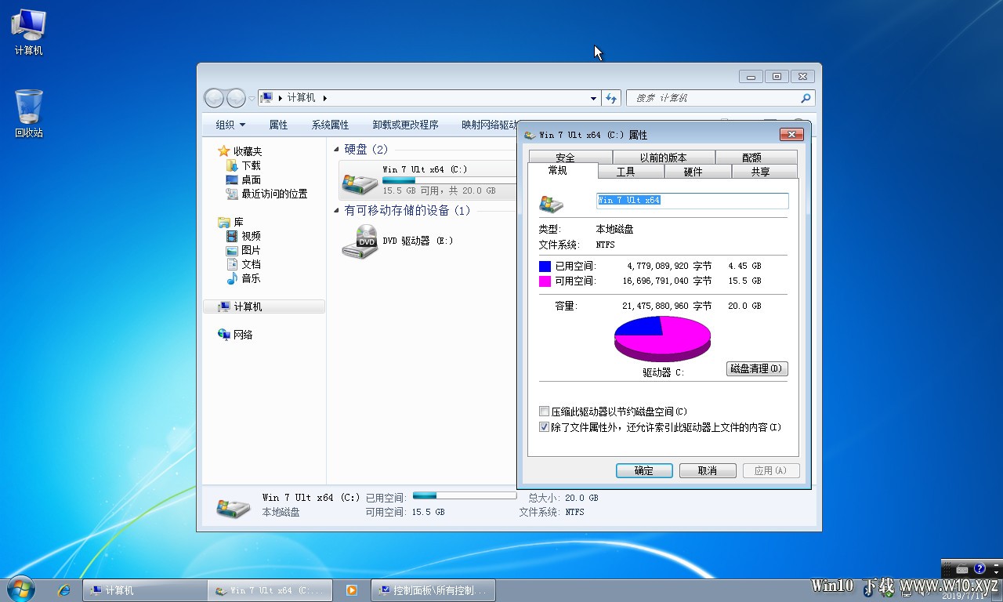Select the DVD 驱动器 (E:) drive icon
This screenshot has width=1003, height=602.
(360, 241)
